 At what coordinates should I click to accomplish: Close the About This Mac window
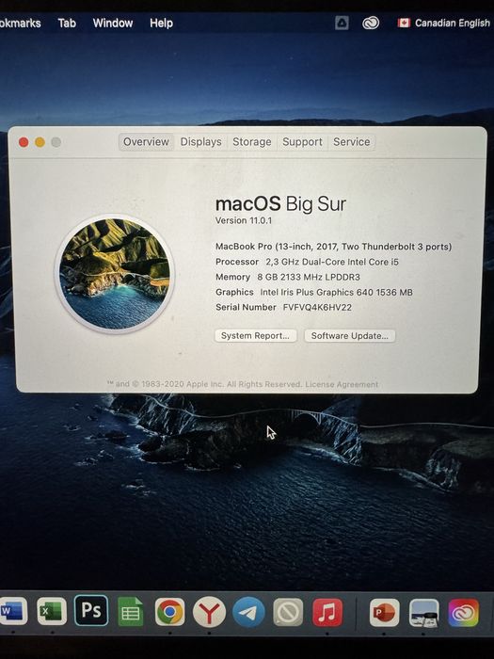point(24,142)
